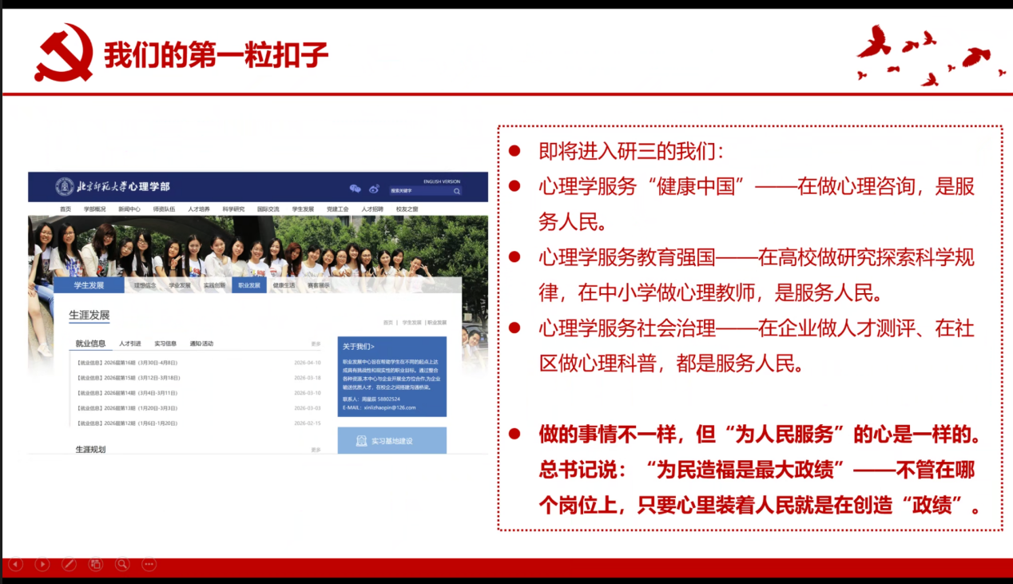Switch to the 菁菁展示 sub-tab
Viewport: 1013px width, 584px height.
318,285
